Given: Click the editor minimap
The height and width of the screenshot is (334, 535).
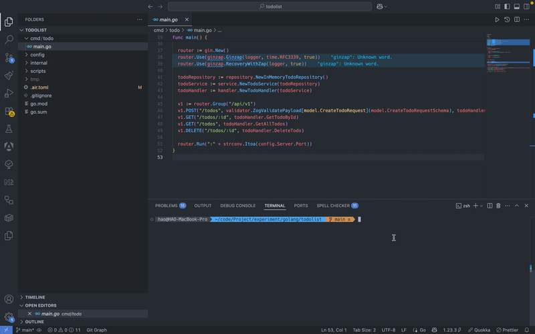Looking at the screenshot, I should pyautogui.click(x=508, y=53).
